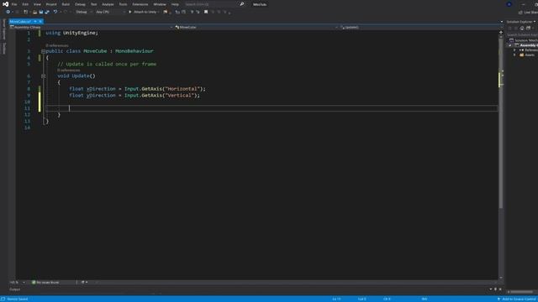Open the MoveCube type navigation dropdown
The image size is (538, 302).
coord(256,27)
